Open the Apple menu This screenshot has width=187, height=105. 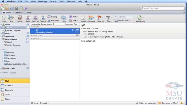[x=3, y=1]
